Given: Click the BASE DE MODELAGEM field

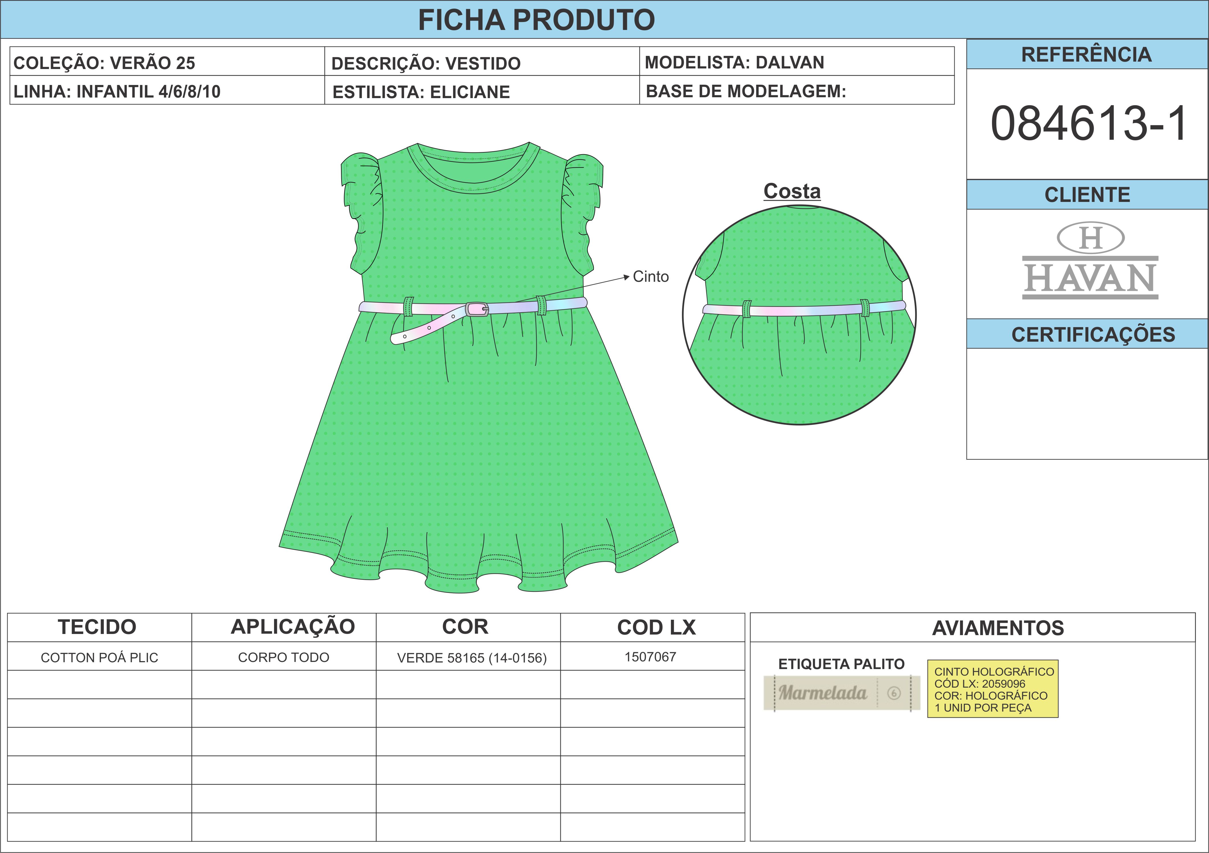Looking at the screenshot, I should (746, 91).
